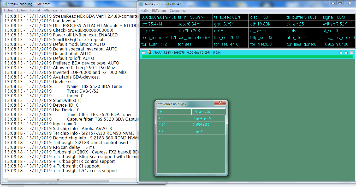Click the green torrent download progress bar
The image size is (356, 187).
(x=245, y=56)
